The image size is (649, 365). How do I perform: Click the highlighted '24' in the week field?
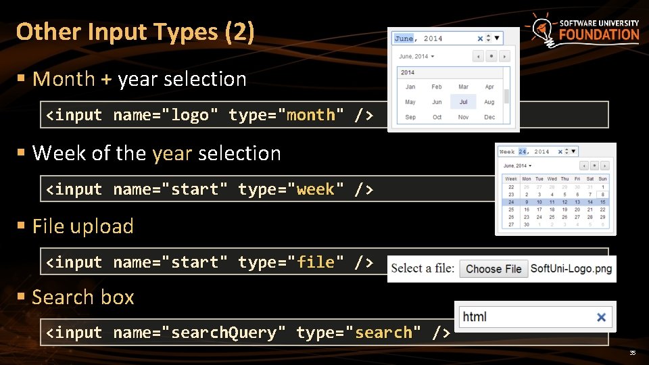point(523,151)
